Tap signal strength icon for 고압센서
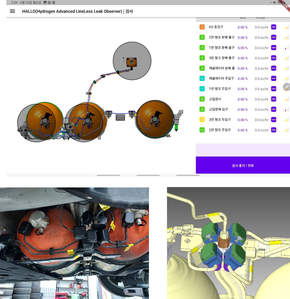The image size is (290, 299). click(287, 99)
